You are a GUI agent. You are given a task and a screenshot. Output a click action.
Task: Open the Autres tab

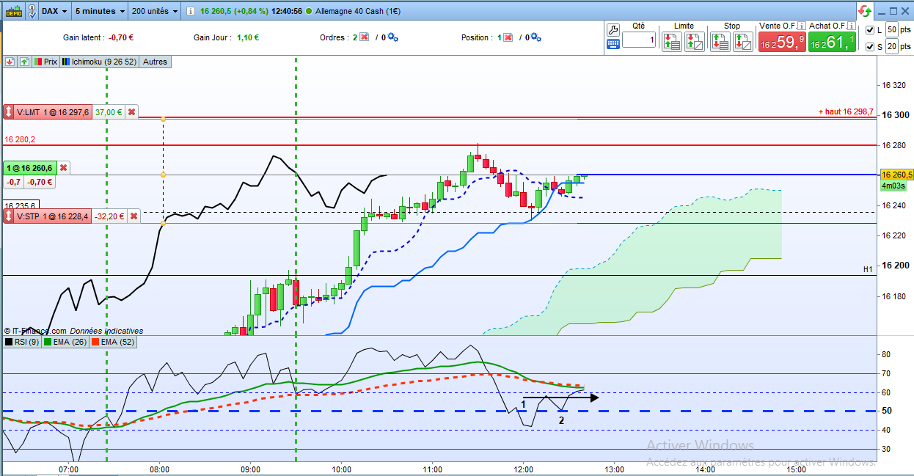pos(156,62)
